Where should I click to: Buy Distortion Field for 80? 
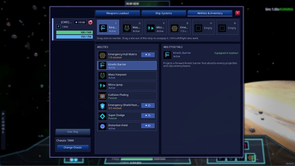click(148, 125)
